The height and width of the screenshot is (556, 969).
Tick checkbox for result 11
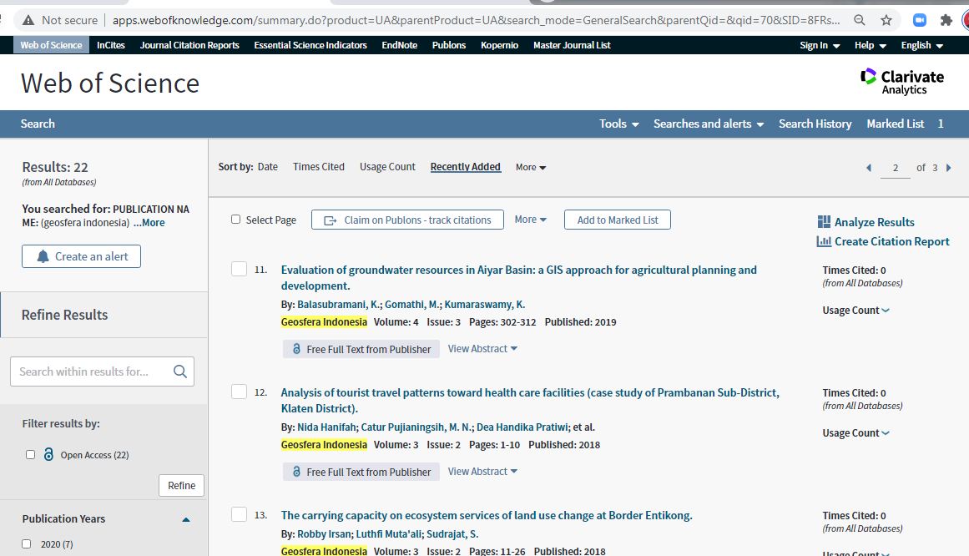click(x=240, y=269)
